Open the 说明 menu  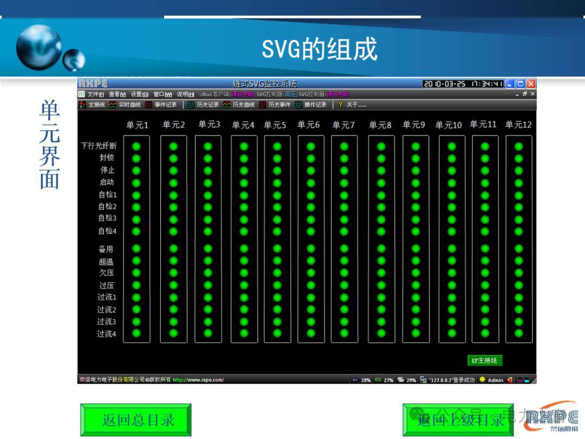click(185, 94)
